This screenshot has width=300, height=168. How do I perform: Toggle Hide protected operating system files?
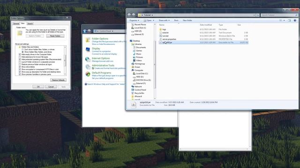click(x=20, y=59)
